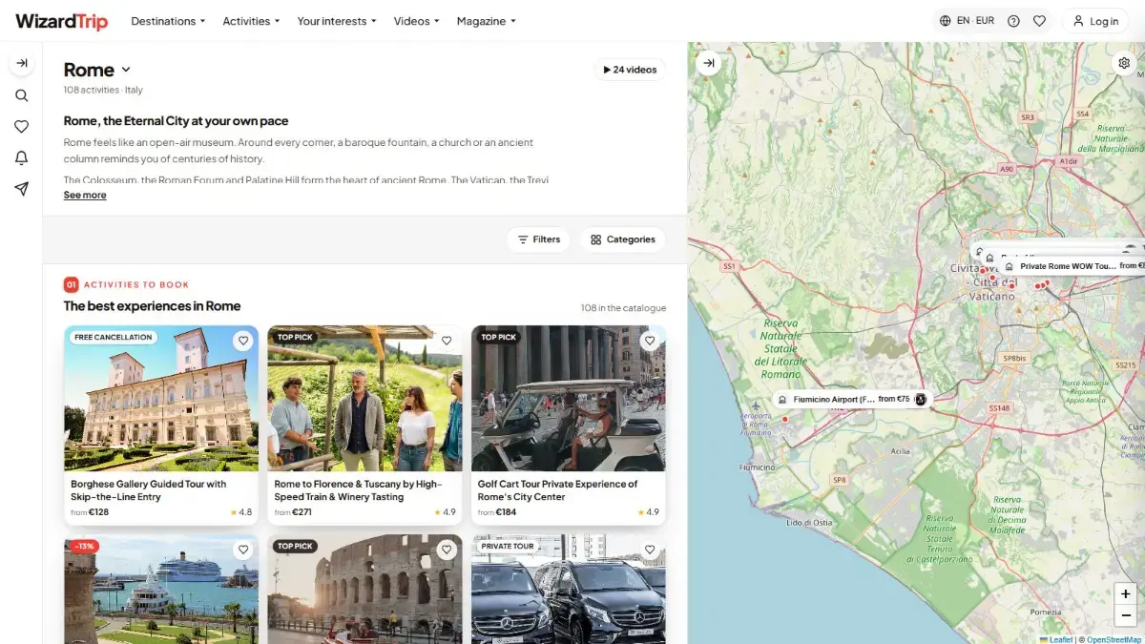Screen dimensions: 1145x644
Task: Open the Destinations menu
Action: [x=168, y=21]
